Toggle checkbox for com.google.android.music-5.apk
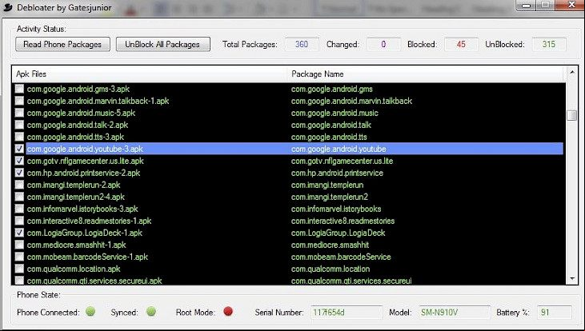The image size is (585, 331). click(19, 113)
